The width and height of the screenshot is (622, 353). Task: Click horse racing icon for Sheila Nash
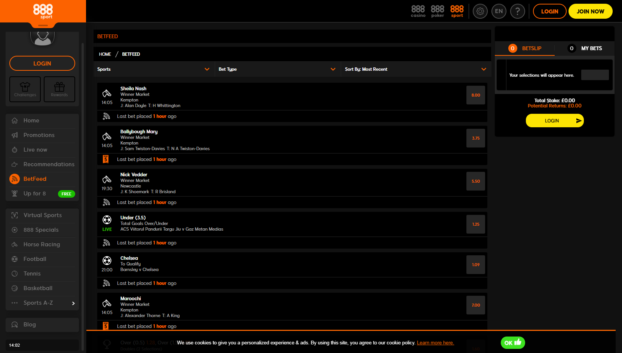tap(107, 93)
